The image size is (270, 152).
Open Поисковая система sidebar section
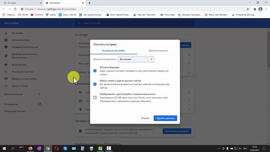click(x=22, y=72)
